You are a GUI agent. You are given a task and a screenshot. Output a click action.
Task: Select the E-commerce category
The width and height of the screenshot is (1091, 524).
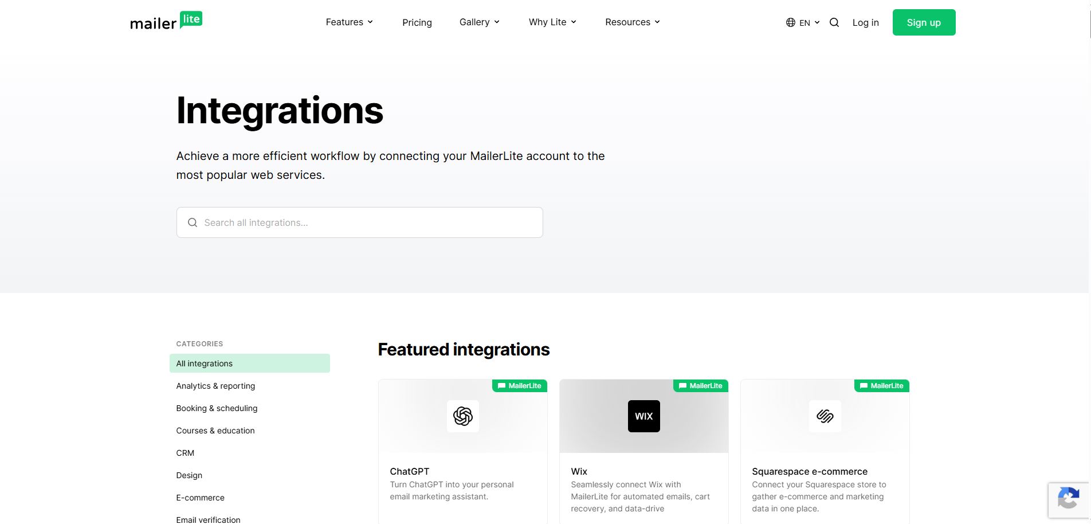(x=200, y=498)
